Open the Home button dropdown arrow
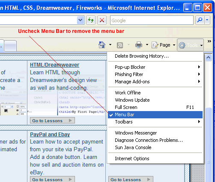 coord(110,45)
